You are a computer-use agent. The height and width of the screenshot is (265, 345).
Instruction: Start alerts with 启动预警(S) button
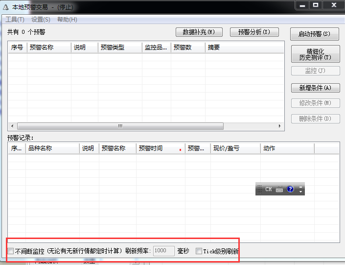[x=315, y=34]
